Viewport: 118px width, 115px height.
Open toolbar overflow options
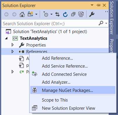tap(107, 12)
